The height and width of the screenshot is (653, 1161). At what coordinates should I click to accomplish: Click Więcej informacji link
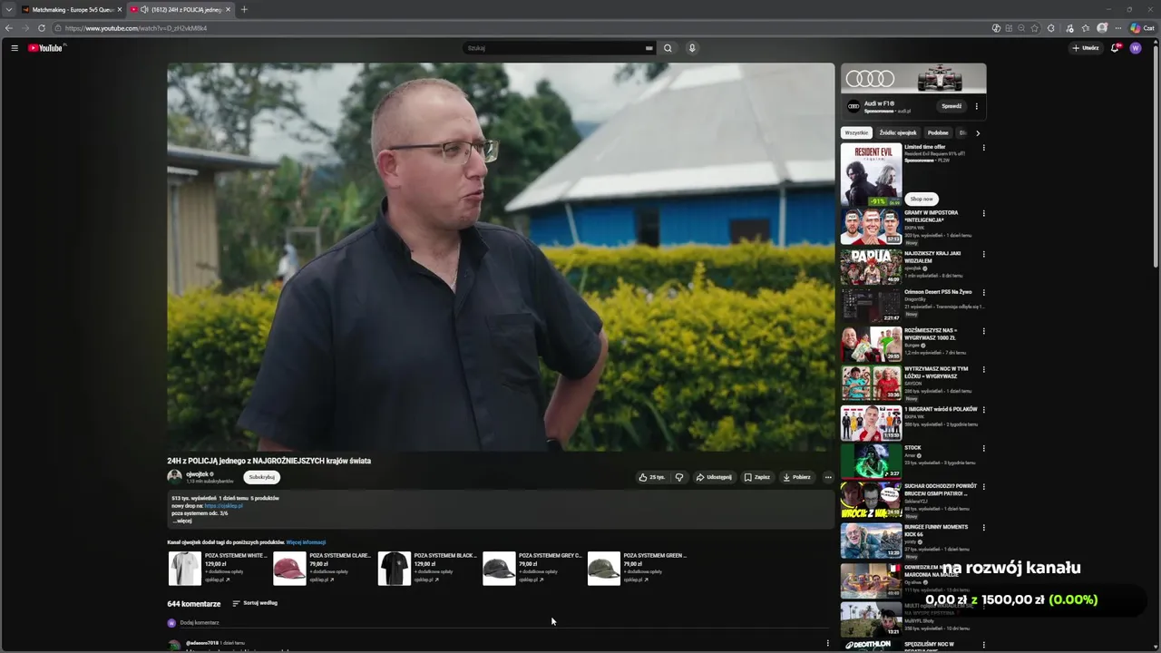306,542
